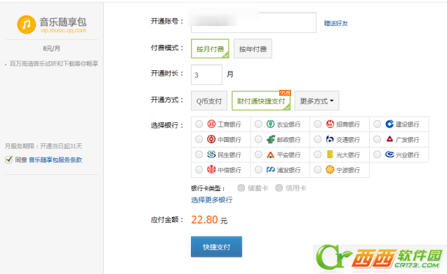Click the 中信银行 bank logo icon
Screen dimensions: 447x274
coord(211,169)
